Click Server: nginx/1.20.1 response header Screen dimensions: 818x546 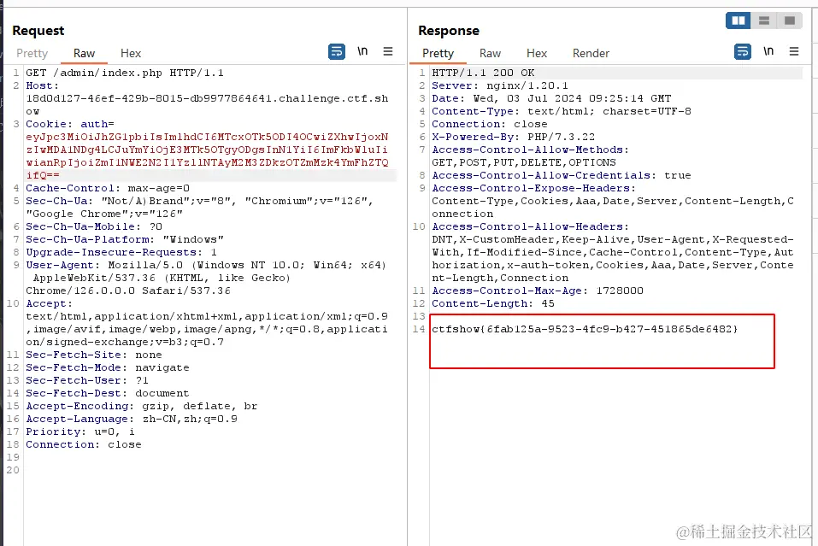pos(500,85)
